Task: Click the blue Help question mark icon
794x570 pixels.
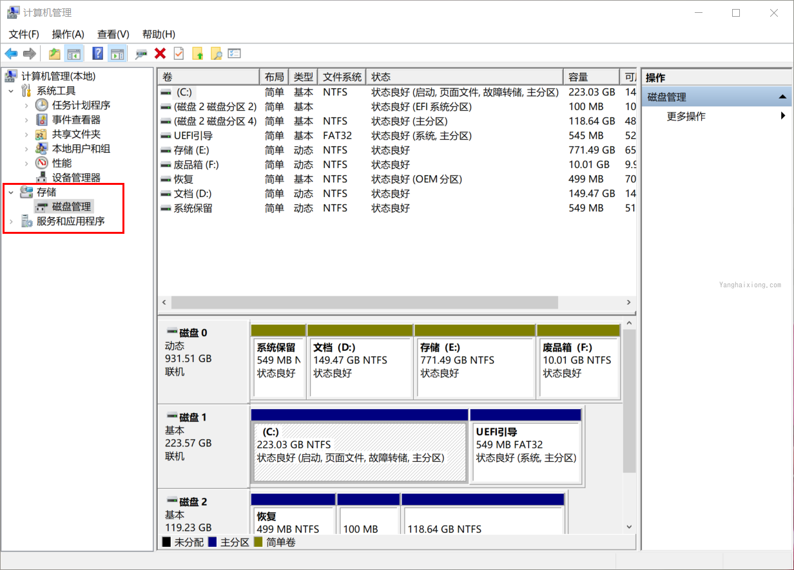Action: click(x=98, y=53)
